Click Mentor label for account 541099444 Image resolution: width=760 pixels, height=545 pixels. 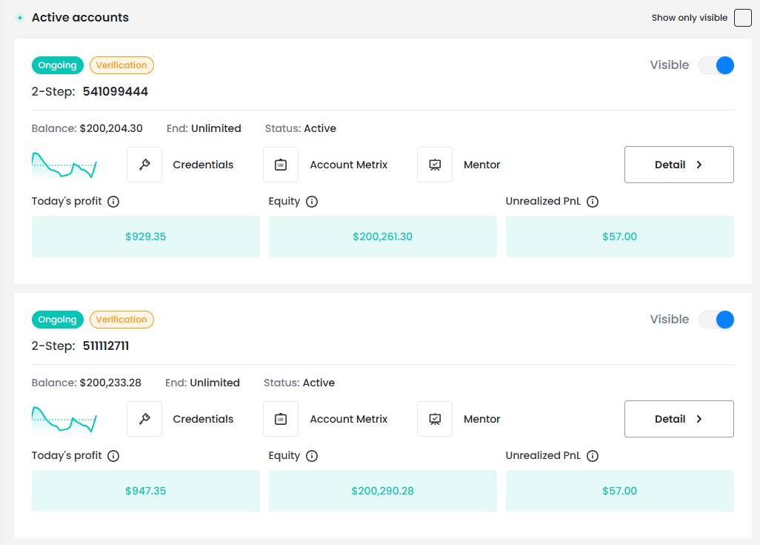pyautogui.click(x=481, y=165)
